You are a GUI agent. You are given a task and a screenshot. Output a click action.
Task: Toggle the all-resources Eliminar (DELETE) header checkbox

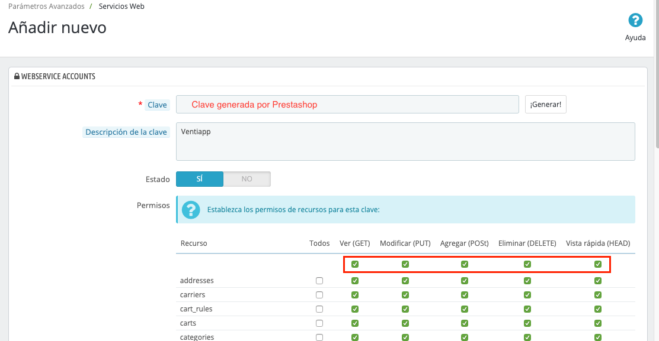pyautogui.click(x=527, y=264)
